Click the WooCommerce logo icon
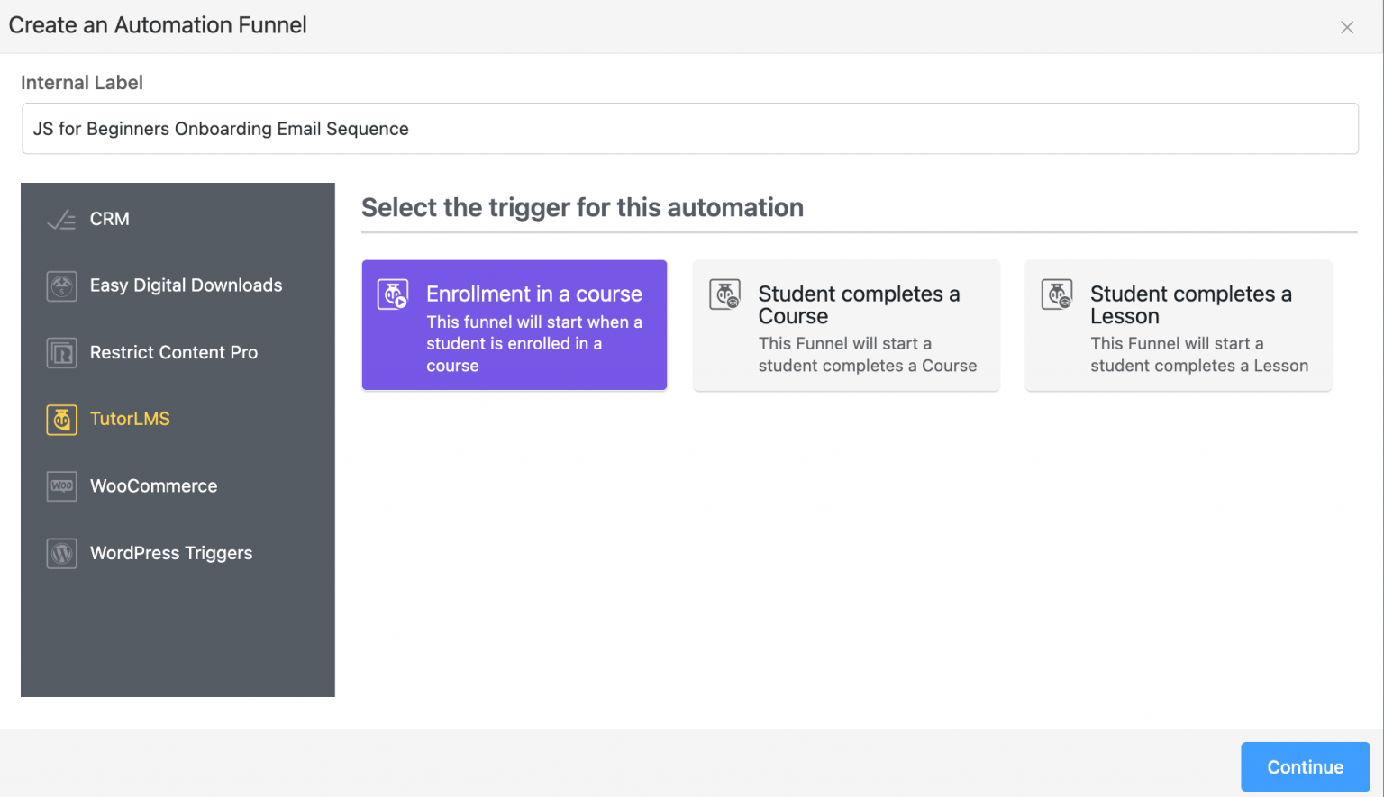The width and height of the screenshot is (1384, 797). (x=61, y=486)
